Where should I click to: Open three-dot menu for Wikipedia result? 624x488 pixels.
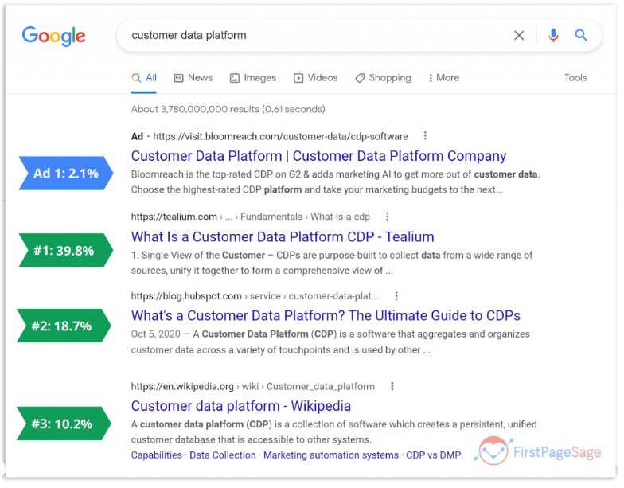click(392, 386)
